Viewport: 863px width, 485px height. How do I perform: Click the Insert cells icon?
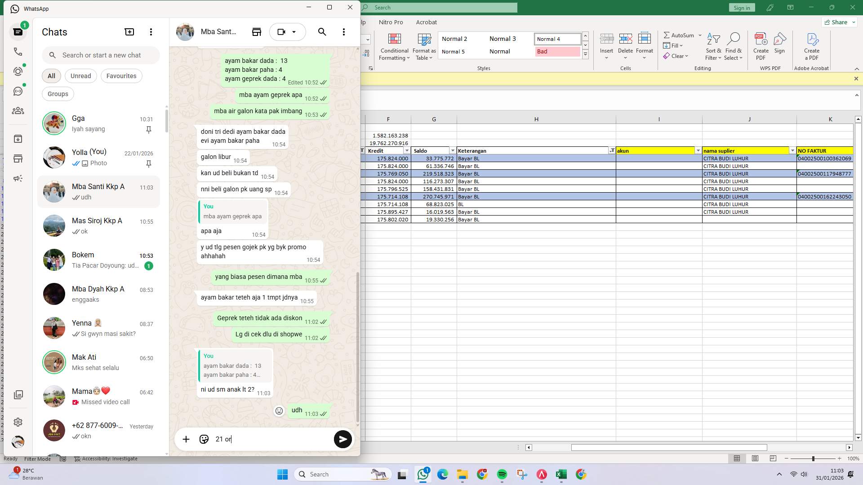[x=607, y=43]
